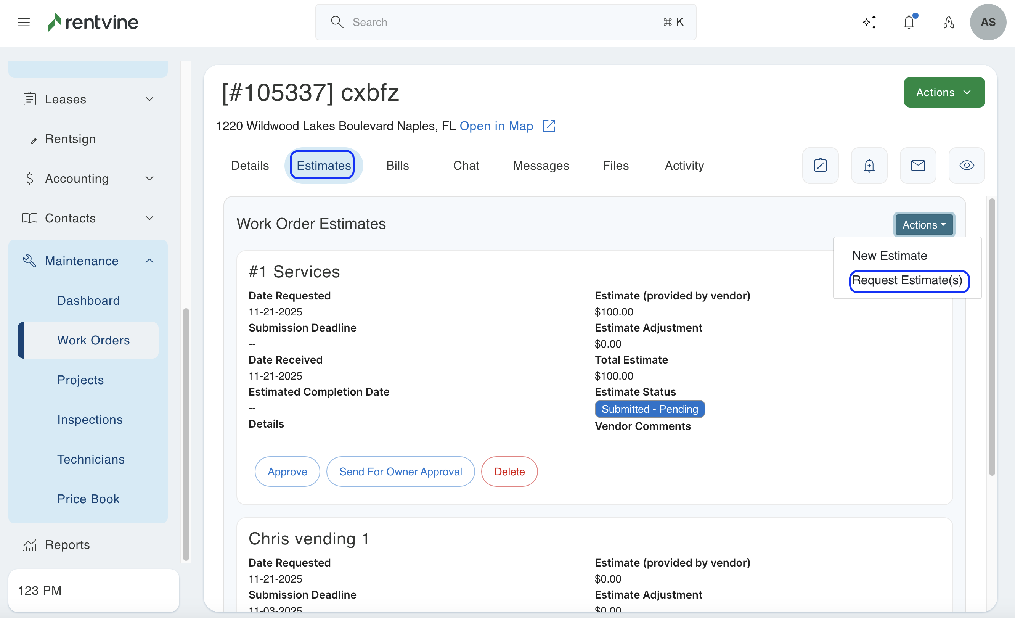Toggle the eye visibility icon button

pos(967,166)
